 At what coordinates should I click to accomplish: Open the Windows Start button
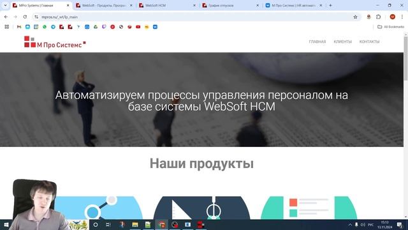tap(6, 224)
